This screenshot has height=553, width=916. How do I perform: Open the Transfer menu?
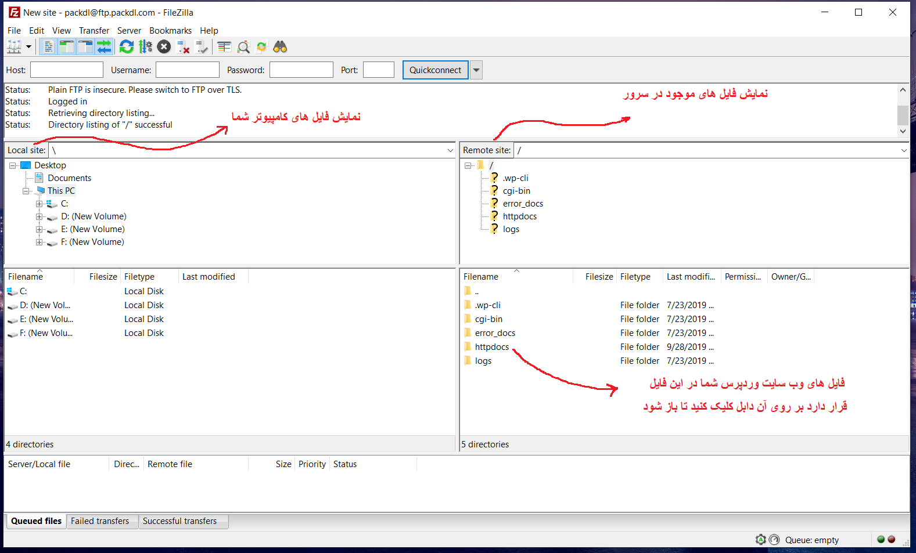94,31
